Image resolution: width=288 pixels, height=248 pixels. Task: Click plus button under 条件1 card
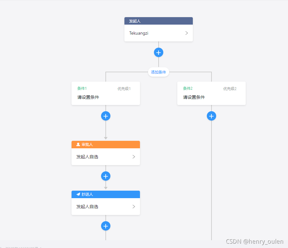(x=106, y=116)
